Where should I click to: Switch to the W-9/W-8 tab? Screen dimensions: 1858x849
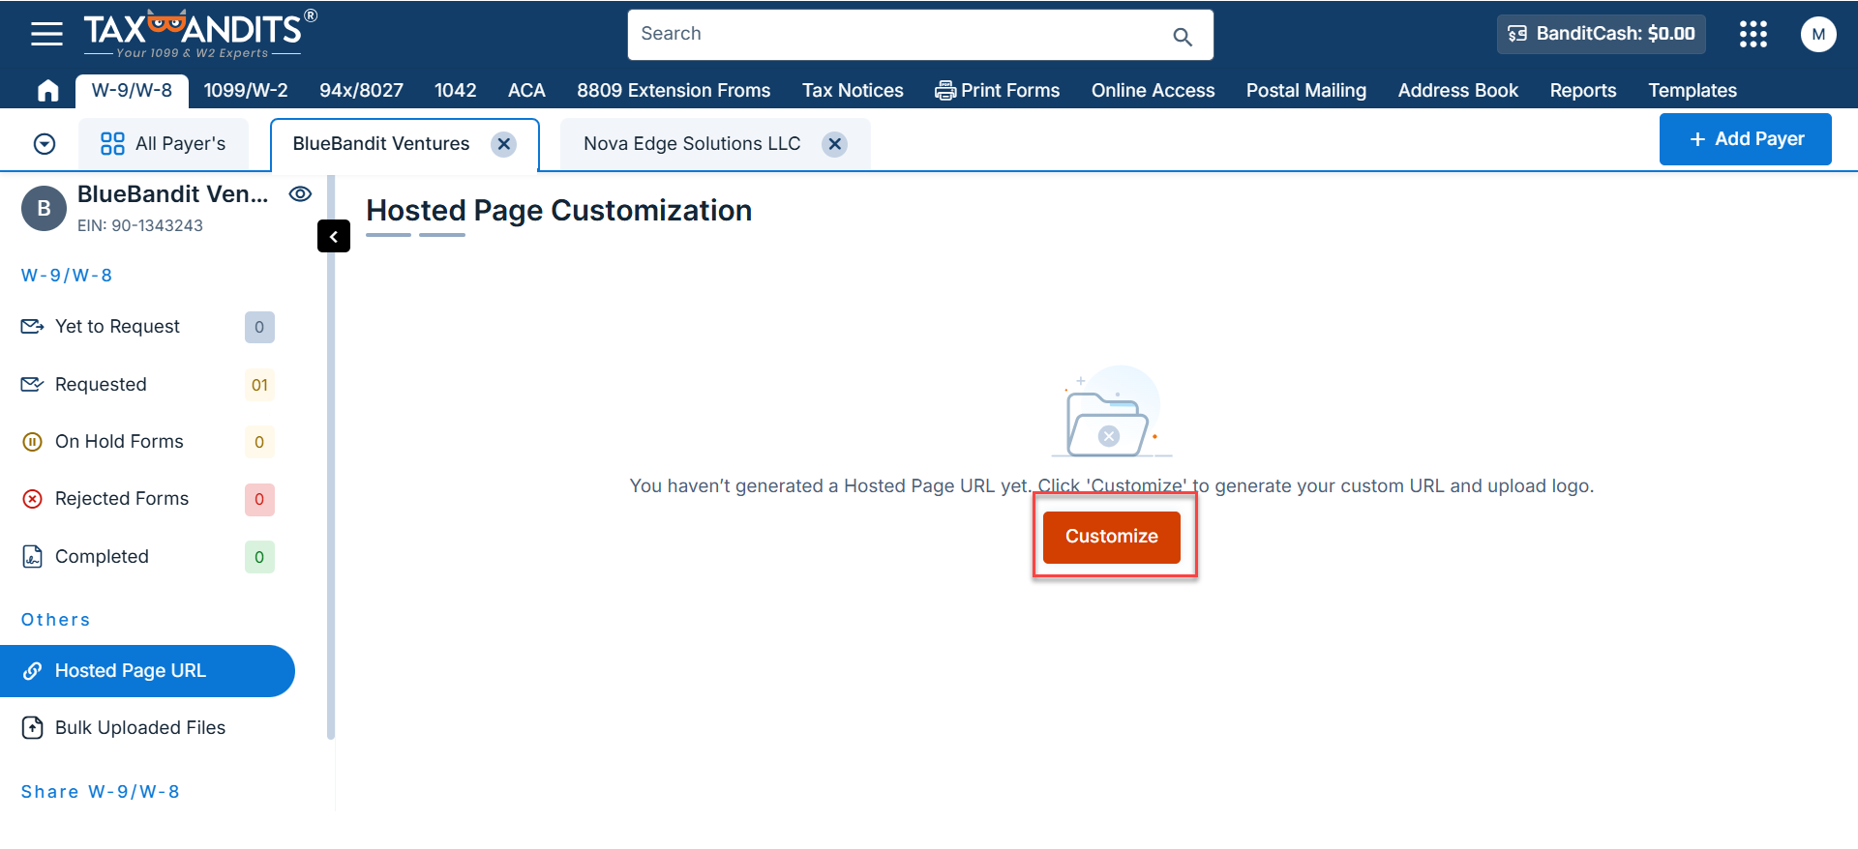[132, 90]
